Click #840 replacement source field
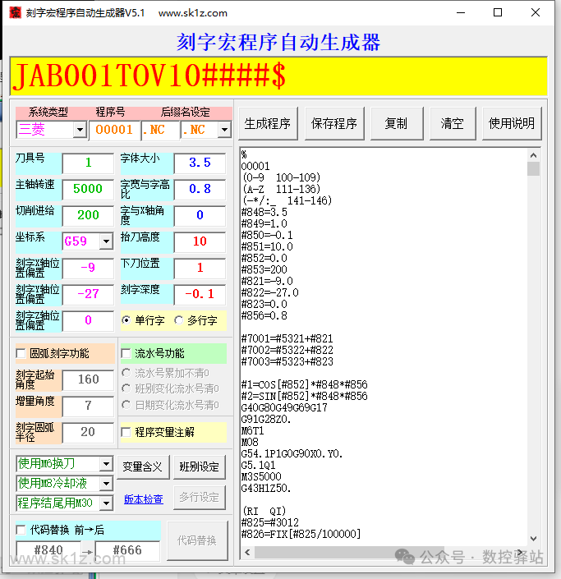Viewport: 561px width, 579px height. click(x=48, y=550)
